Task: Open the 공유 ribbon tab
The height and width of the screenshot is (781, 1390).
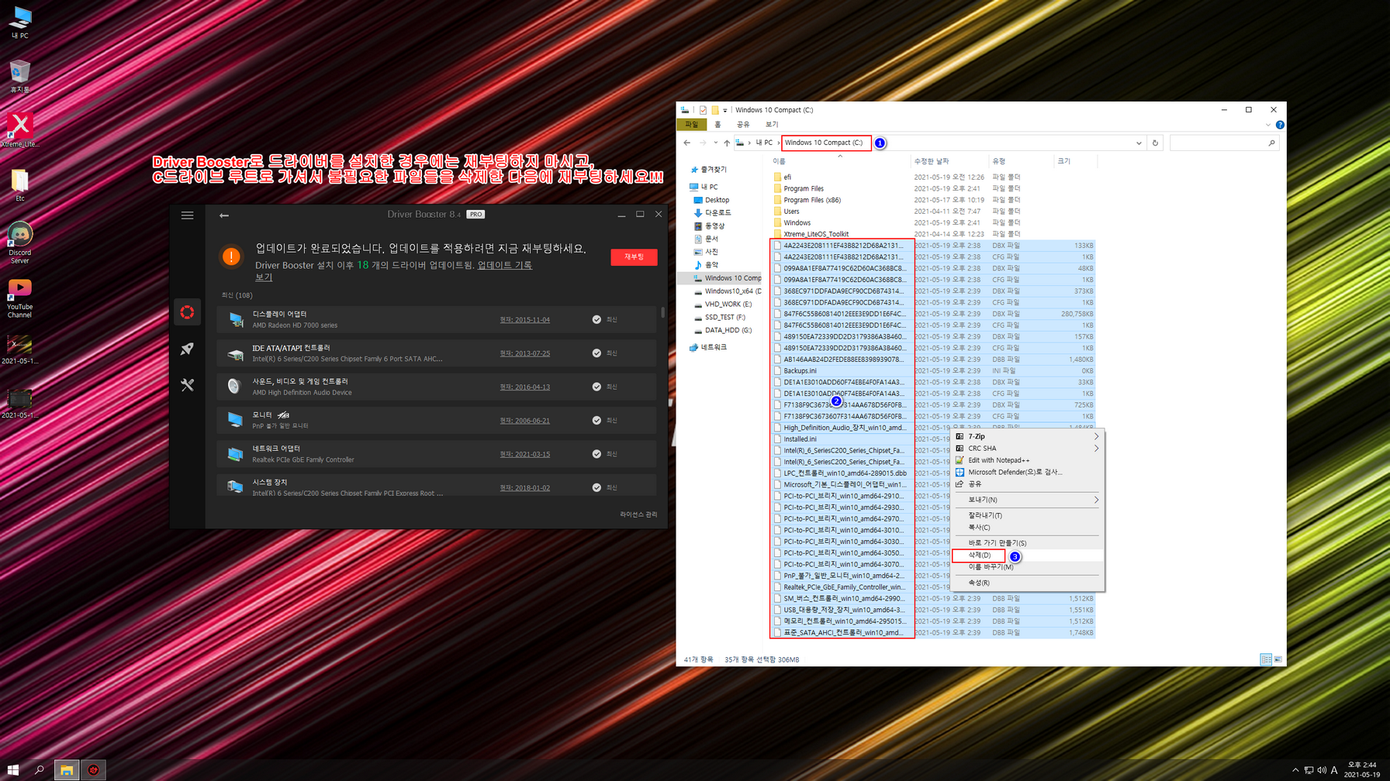Action: [743, 125]
